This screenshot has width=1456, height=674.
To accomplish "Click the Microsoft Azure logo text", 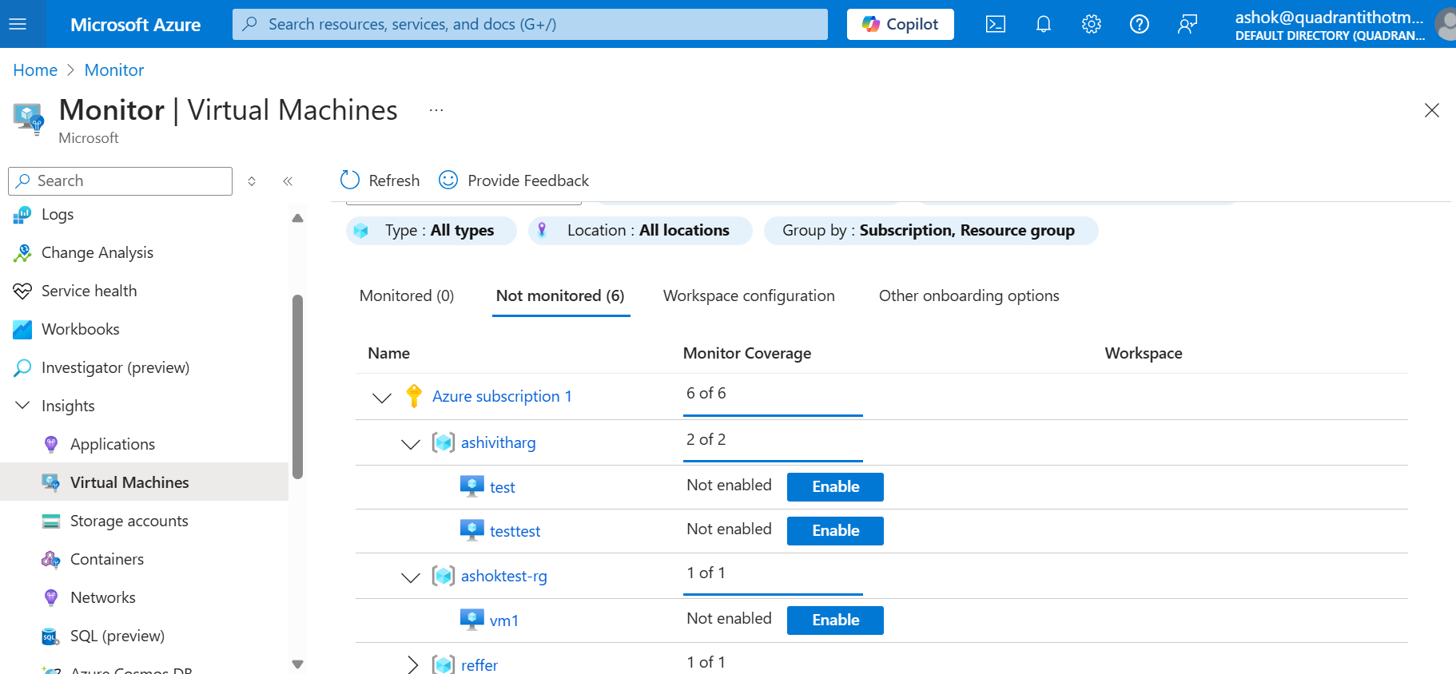I will [x=135, y=25].
